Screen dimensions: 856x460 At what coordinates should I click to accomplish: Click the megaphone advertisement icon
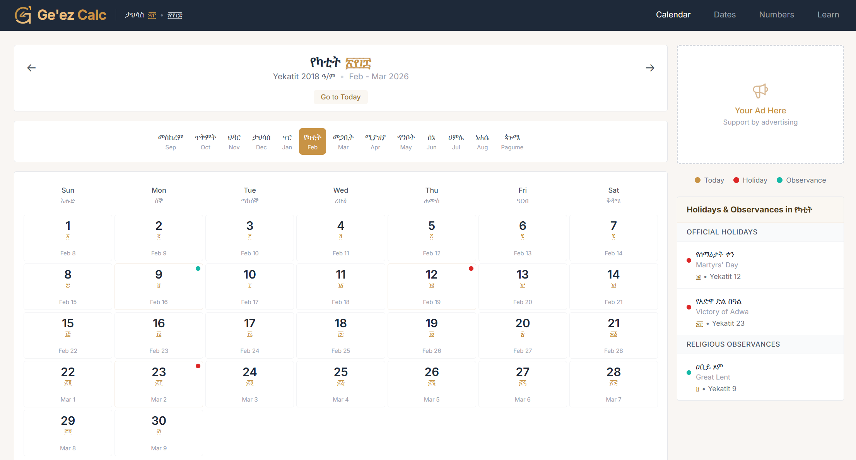[760, 91]
